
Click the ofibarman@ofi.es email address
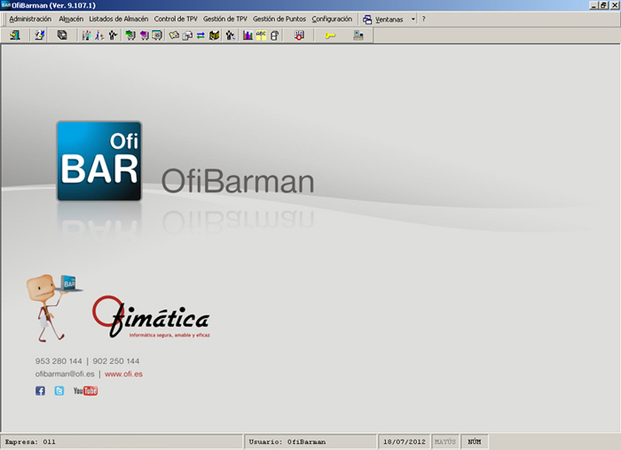coord(65,374)
